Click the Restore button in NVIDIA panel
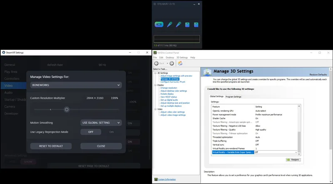The image size is (333, 184). point(293,159)
